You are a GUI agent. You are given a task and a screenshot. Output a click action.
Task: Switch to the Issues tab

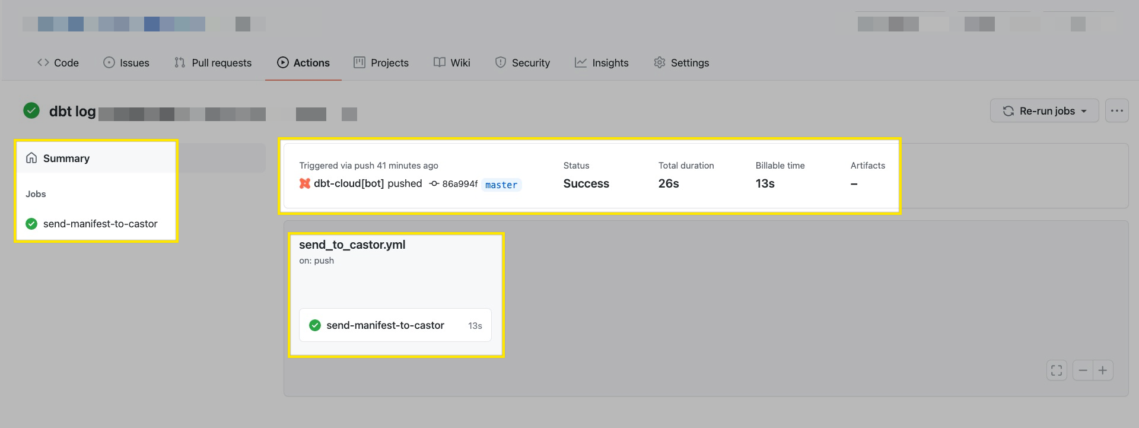pos(126,63)
